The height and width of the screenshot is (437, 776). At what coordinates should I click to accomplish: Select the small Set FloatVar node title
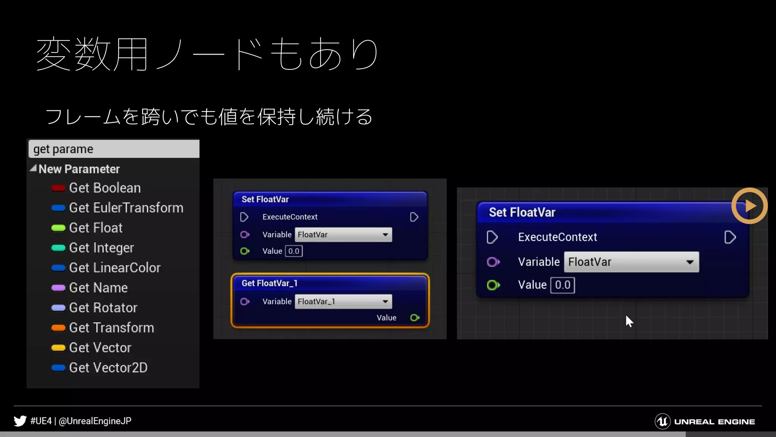tap(265, 200)
